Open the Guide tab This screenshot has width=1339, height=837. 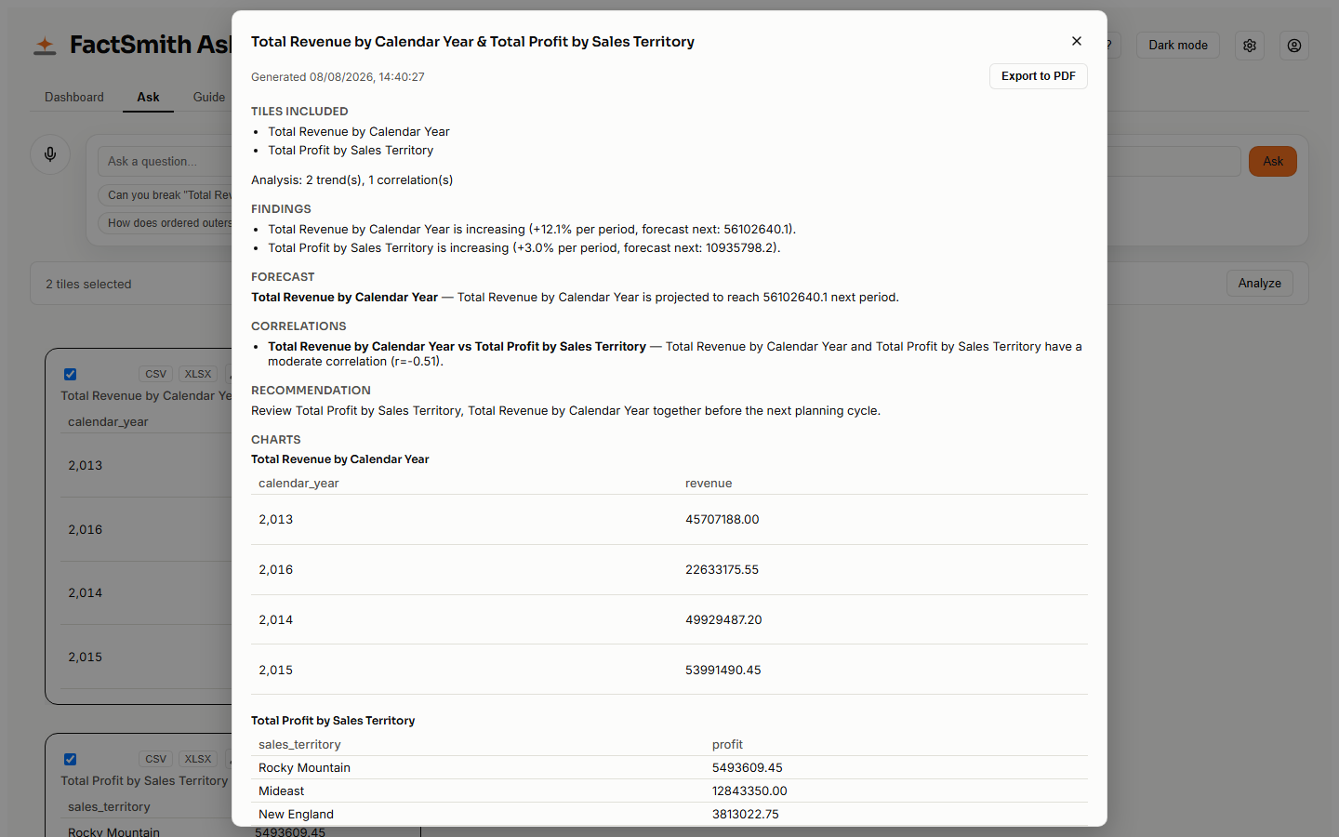(x=209, y=97)
